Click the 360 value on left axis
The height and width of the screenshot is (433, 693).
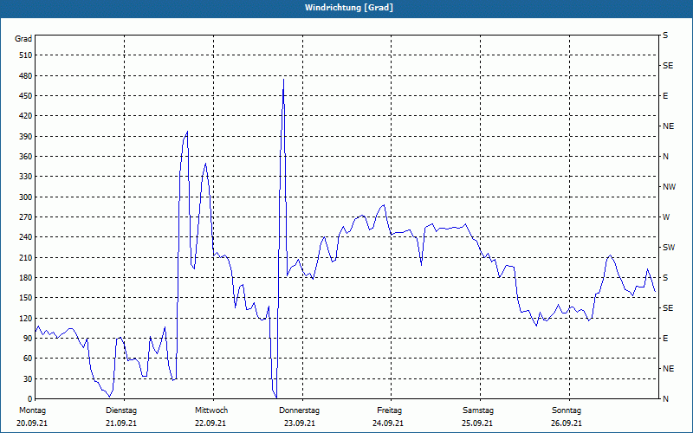tap(26, 157)
